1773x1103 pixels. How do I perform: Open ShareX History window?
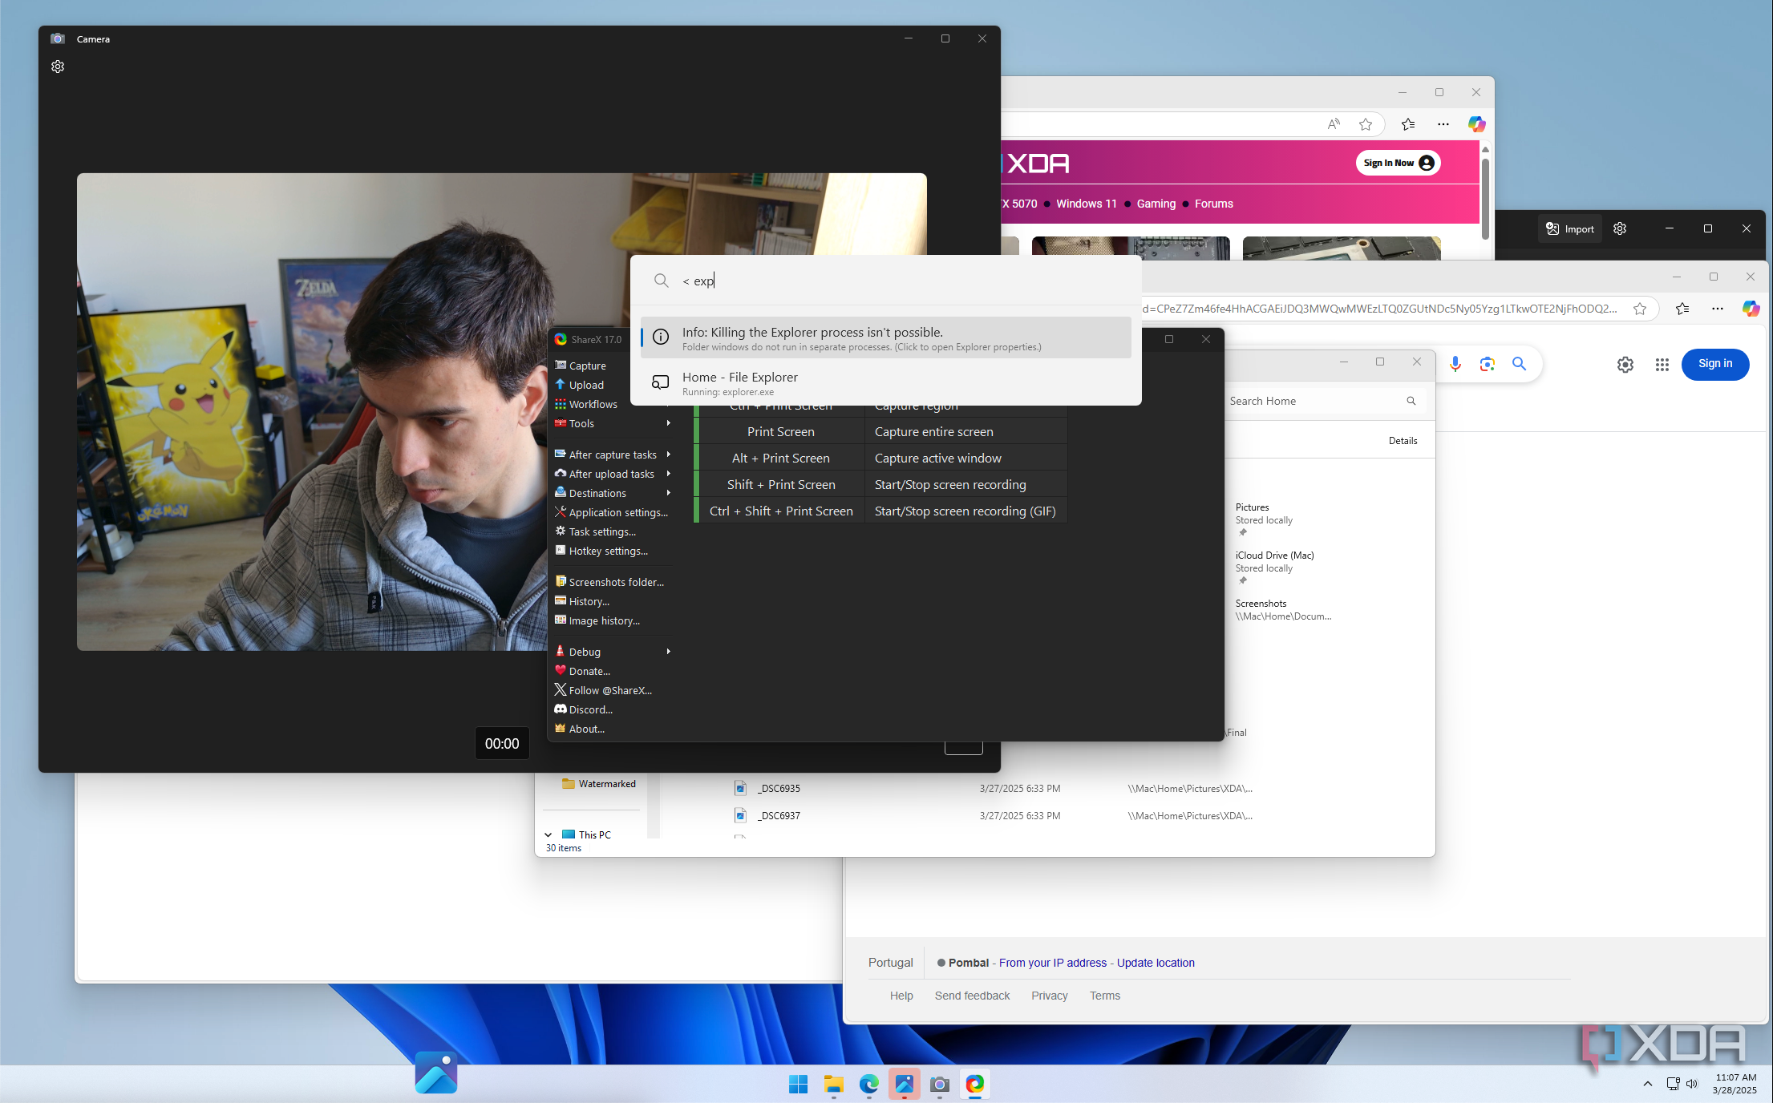[582, 601]
